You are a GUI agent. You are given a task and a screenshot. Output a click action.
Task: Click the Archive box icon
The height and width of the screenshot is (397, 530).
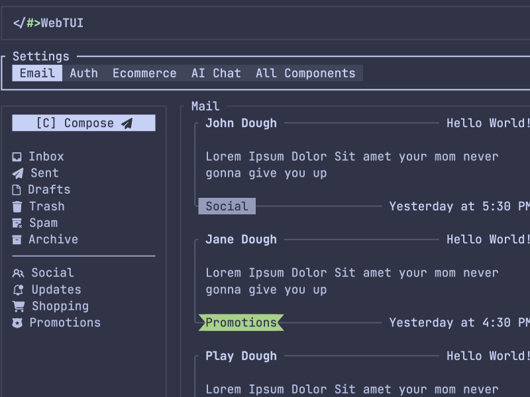tap(17, 240)
